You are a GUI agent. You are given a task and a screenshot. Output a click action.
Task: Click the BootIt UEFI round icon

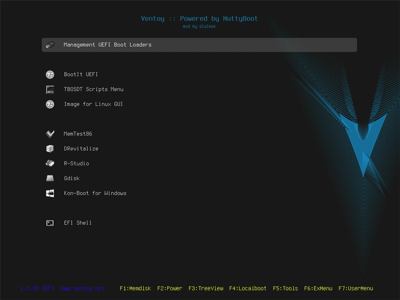click(x=50, y=75)
